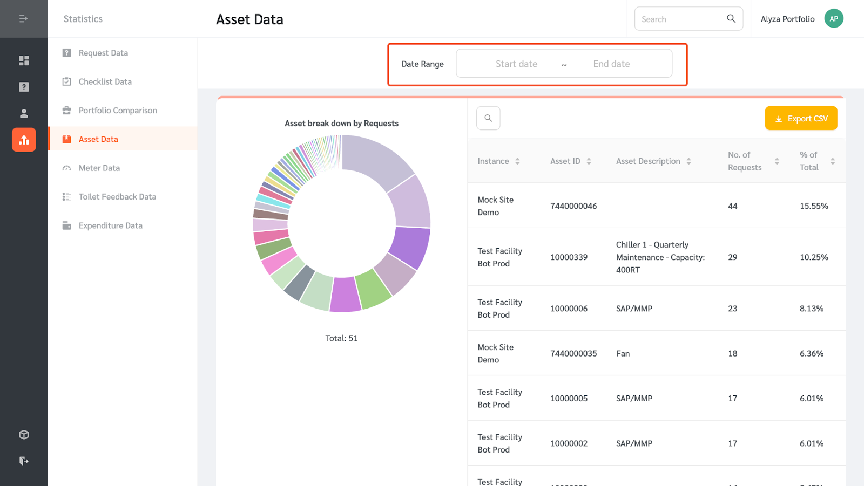
Task: Sort table by Instance column arrows
Action: 517,161
